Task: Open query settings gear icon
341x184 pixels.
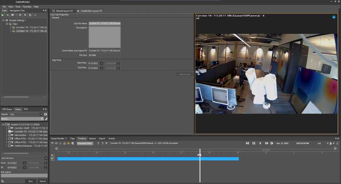Action: (x=46, y=114)
